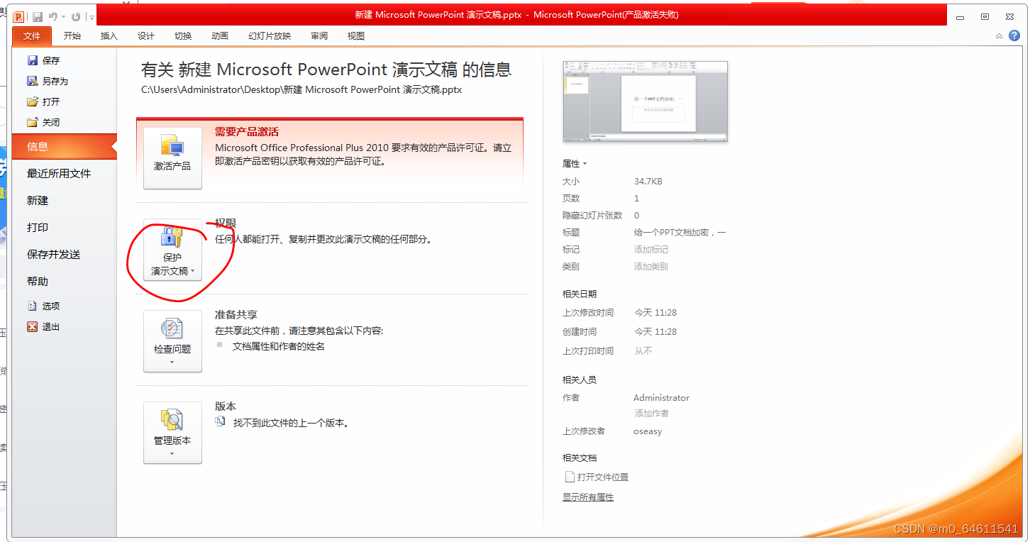Image resolution: width=1030 pixels, height=542 pixels.
Task: Click the 需要产品激活 heading
Action: 247,132
